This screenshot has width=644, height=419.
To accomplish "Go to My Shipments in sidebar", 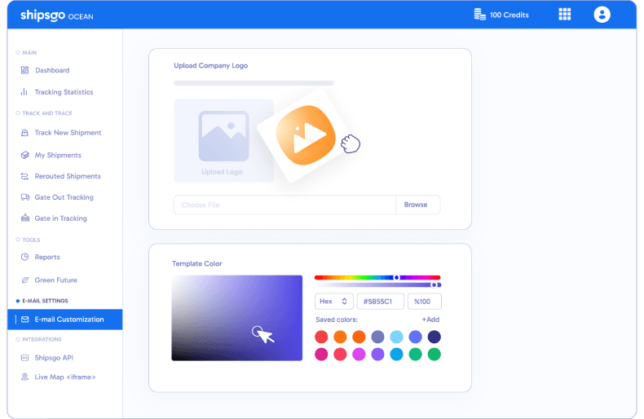I will pyautogui.click(x=57, y=155).
